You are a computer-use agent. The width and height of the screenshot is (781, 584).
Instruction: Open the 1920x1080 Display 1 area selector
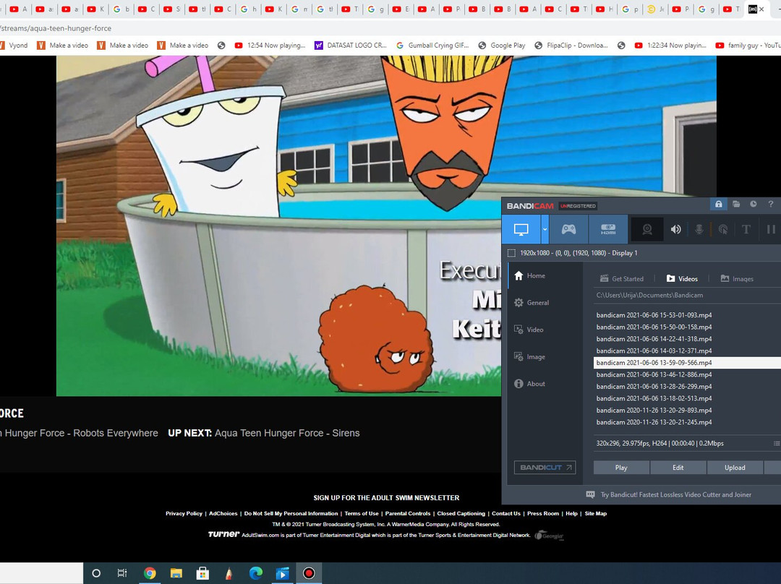pos(573,253)
